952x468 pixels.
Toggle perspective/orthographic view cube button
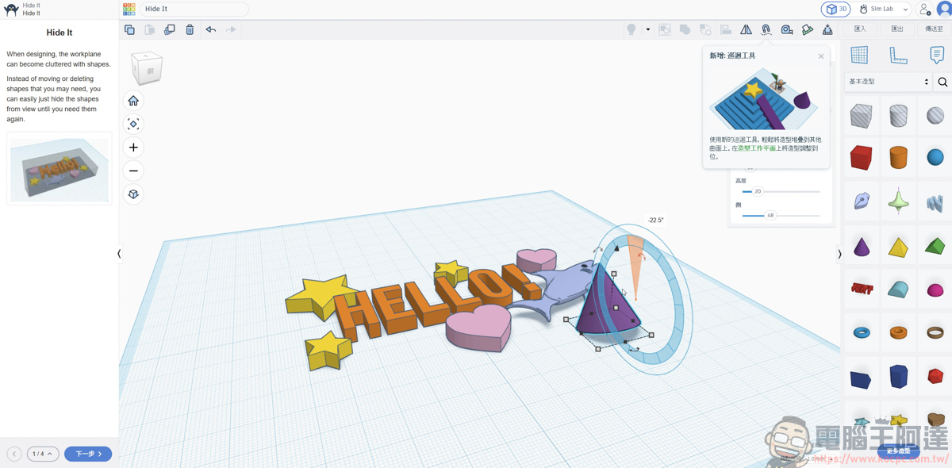coord(133,194)
